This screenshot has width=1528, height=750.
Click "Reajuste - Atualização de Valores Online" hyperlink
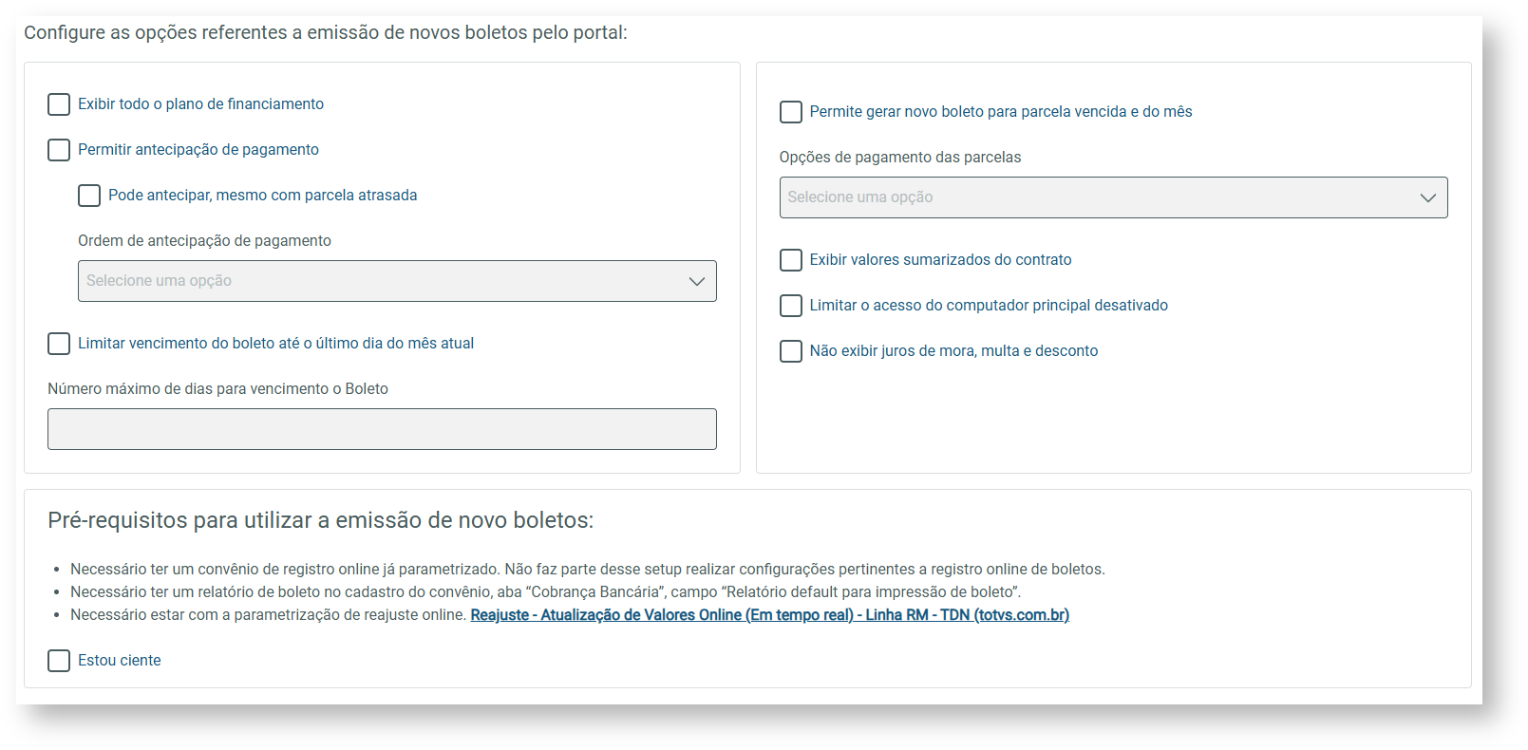770,614
